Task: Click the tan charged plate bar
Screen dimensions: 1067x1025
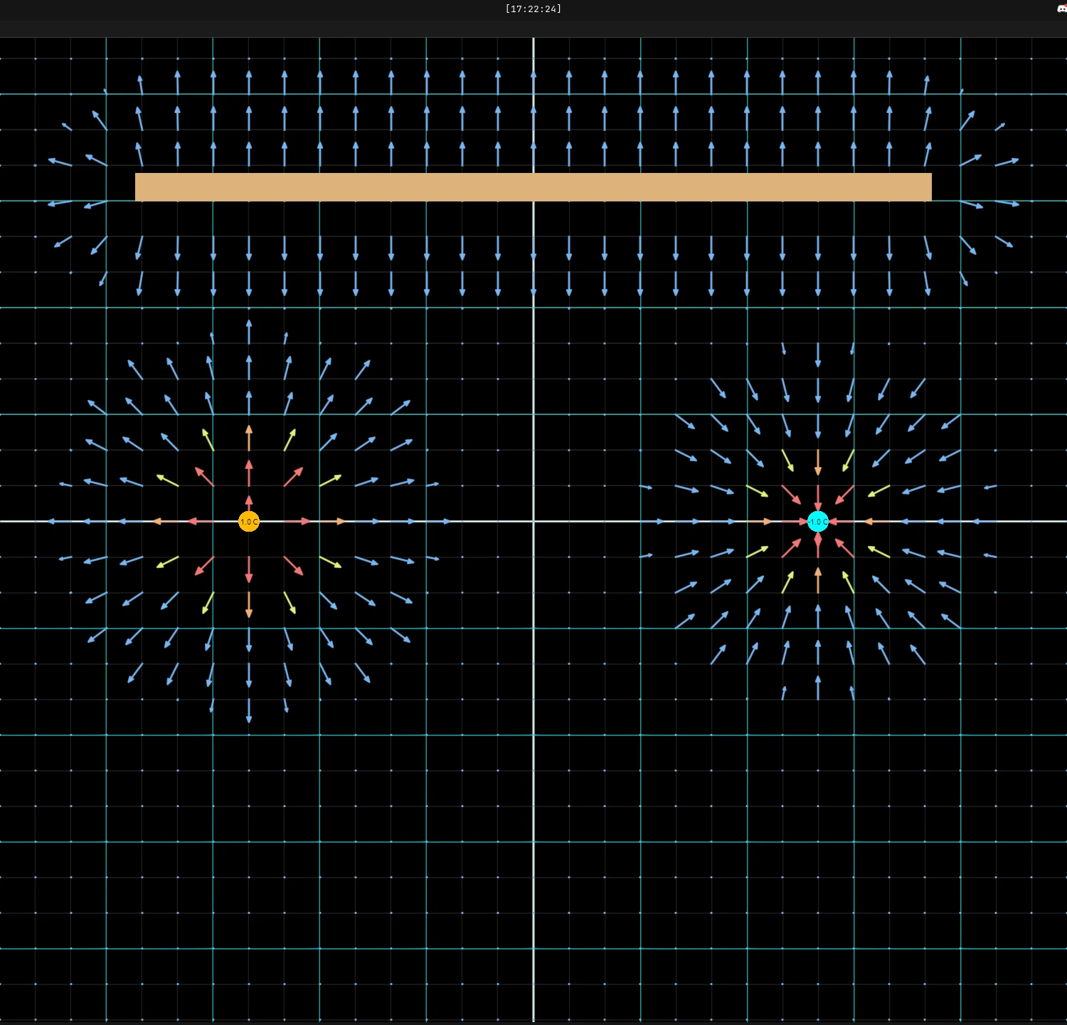Action: [533, 187]
